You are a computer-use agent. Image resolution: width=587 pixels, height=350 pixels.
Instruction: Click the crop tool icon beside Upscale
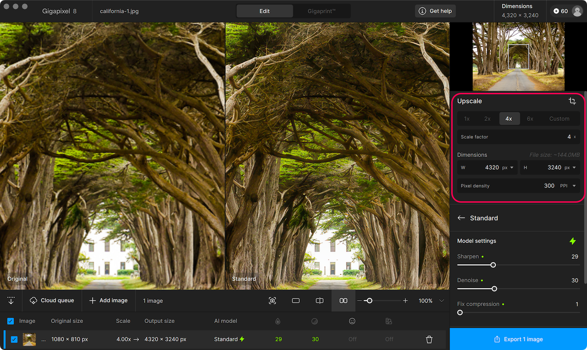click(572, 101)
